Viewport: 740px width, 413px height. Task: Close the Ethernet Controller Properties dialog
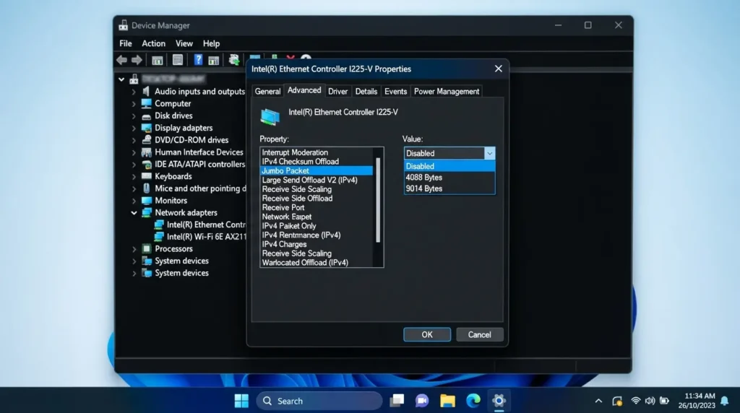click(498, 69)
